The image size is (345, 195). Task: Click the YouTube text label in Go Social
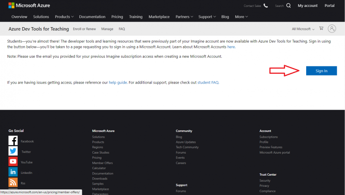click(27, 162)
